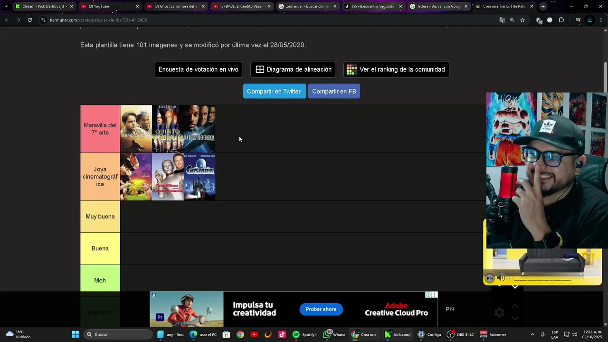The width and height of the screenshot is (608, 342).
Task: Open Configuración settings from taskbar
Action: (x=429, y=334)
